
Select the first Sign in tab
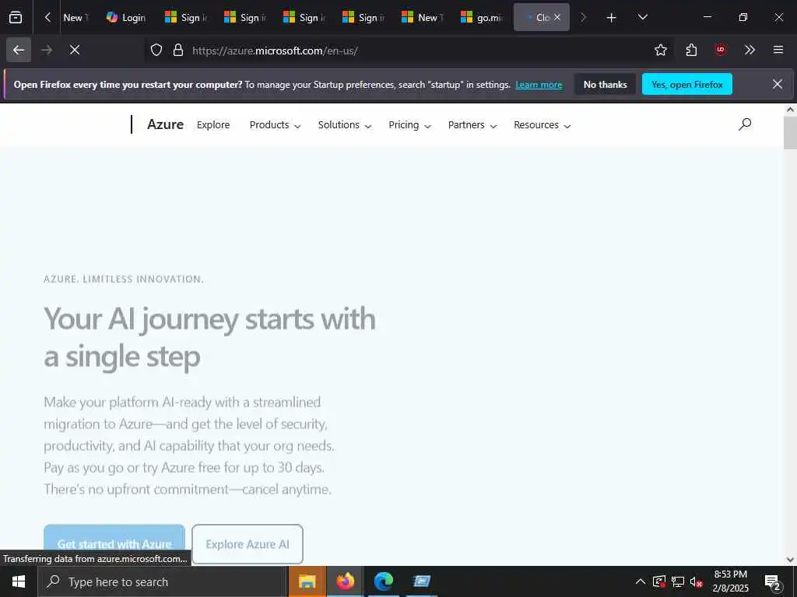click(185, 17)
